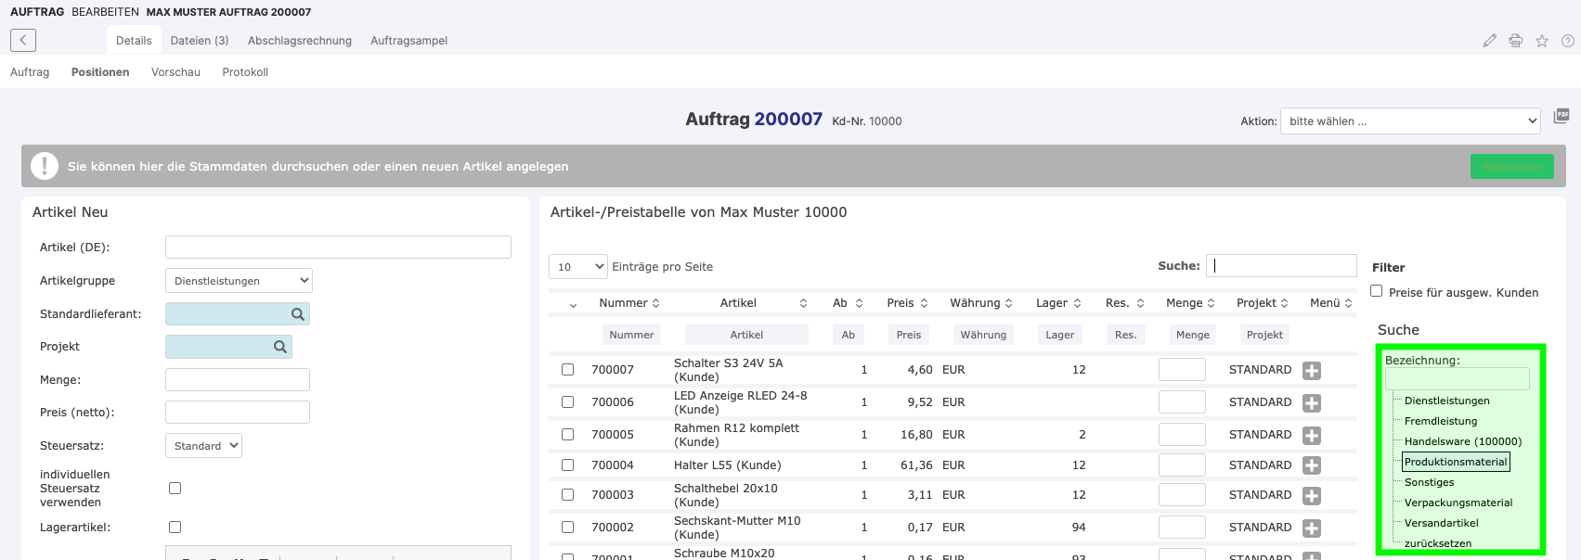The image size is (1581, 560).
Task: Add article 700007 with plus icon
Action: (1311, 371)
